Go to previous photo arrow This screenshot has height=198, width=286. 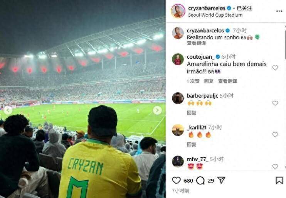pyautogui.click(x=8, y=110)
